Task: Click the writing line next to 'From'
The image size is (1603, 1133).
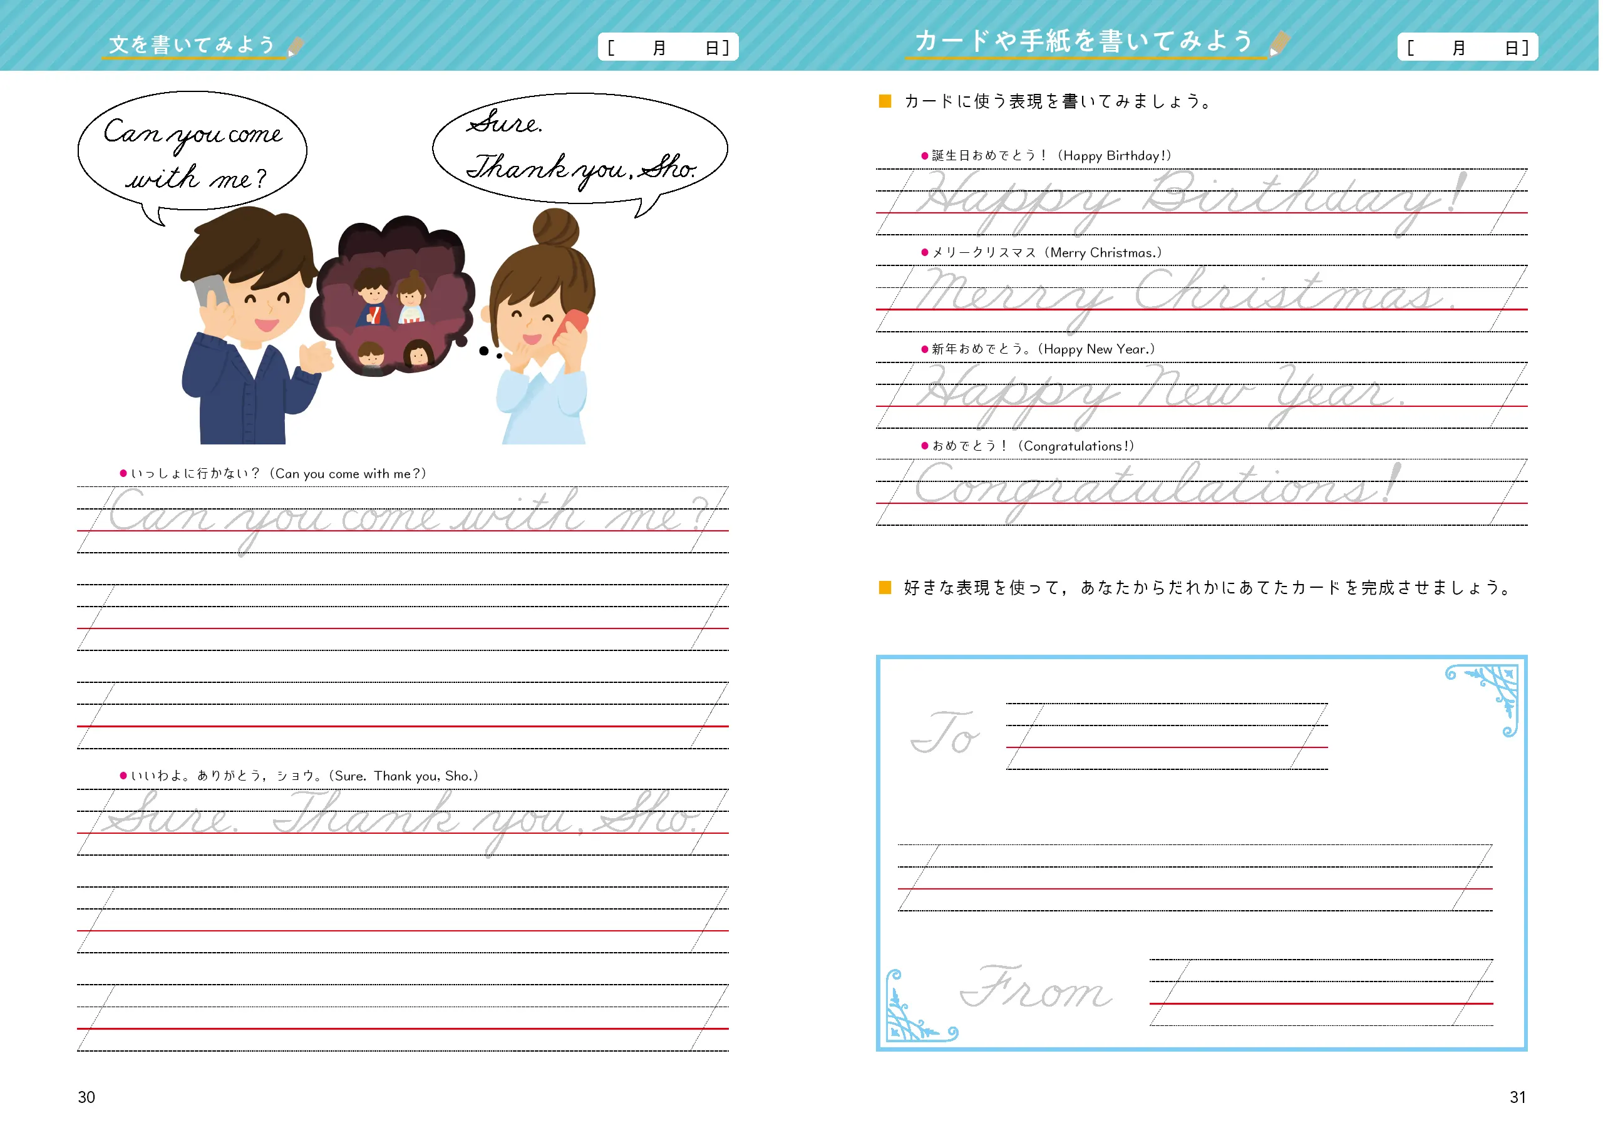Action: click(x=1322, y=993)
